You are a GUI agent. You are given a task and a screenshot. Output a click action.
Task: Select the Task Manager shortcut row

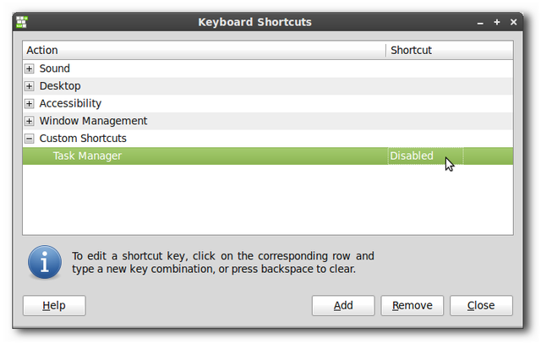pos(268,156)
